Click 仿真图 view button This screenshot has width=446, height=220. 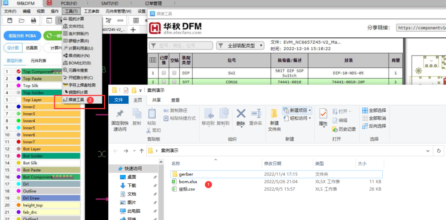coord(32,48)
